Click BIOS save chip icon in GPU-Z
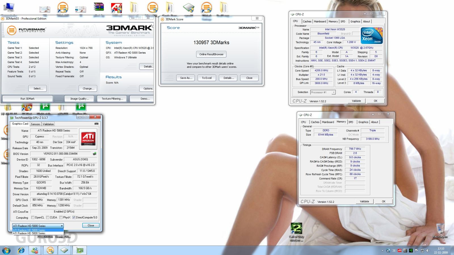Image resolution: width=454 pixels, height=255 pixels. coord(94,153)
